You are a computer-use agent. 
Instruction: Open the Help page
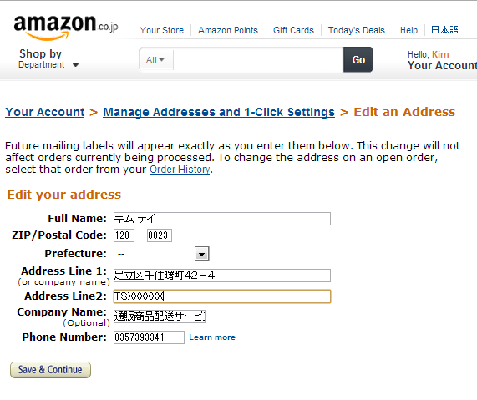(x=408, y=30)
